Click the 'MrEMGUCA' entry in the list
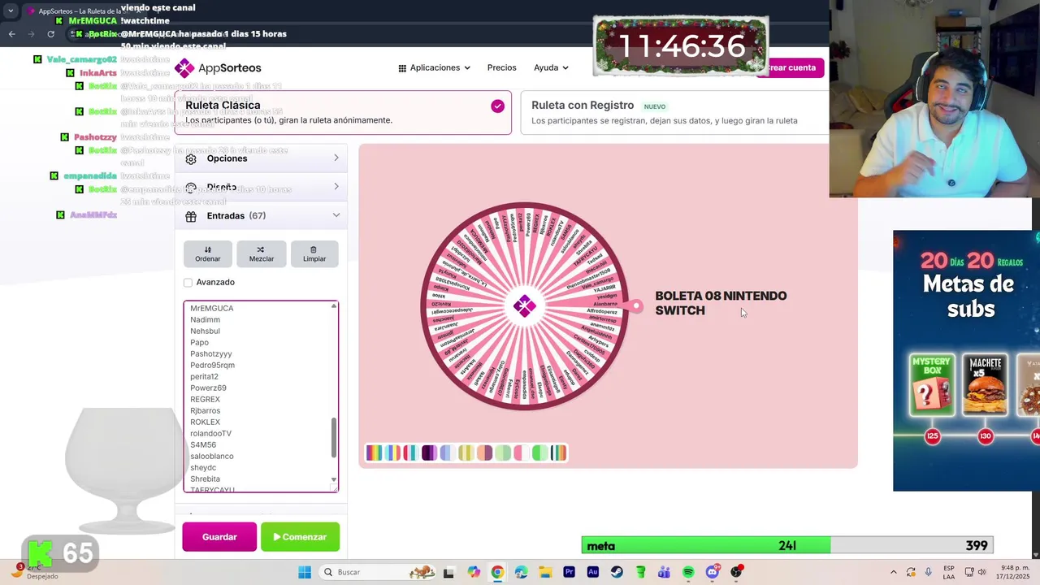1040x585 pixels. 211,309
